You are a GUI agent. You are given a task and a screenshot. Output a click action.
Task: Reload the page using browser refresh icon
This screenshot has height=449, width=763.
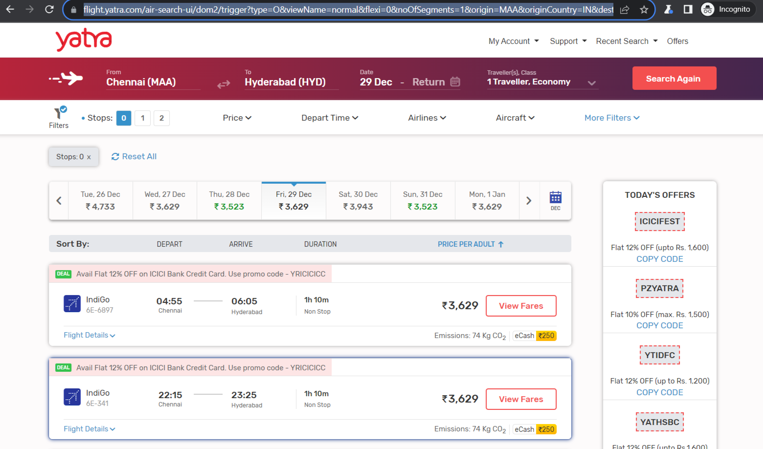click(x=49, y=9)
